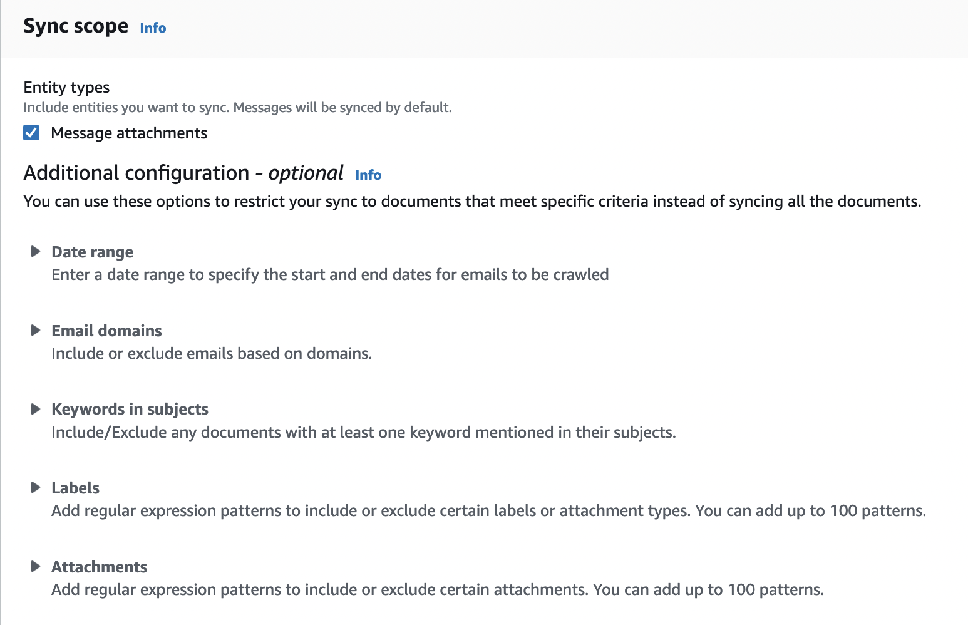Click the 'Messages will be synced' hint
This screenshot has width=968, height=625.
342,107
